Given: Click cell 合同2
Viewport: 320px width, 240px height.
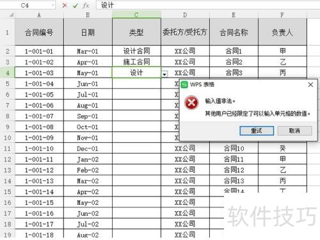Looking at the screenshot, I should coord(234,62).
